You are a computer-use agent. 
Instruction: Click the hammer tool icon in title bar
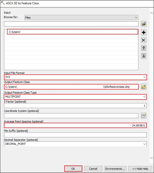pyautogui.click(x=3, y=3)
